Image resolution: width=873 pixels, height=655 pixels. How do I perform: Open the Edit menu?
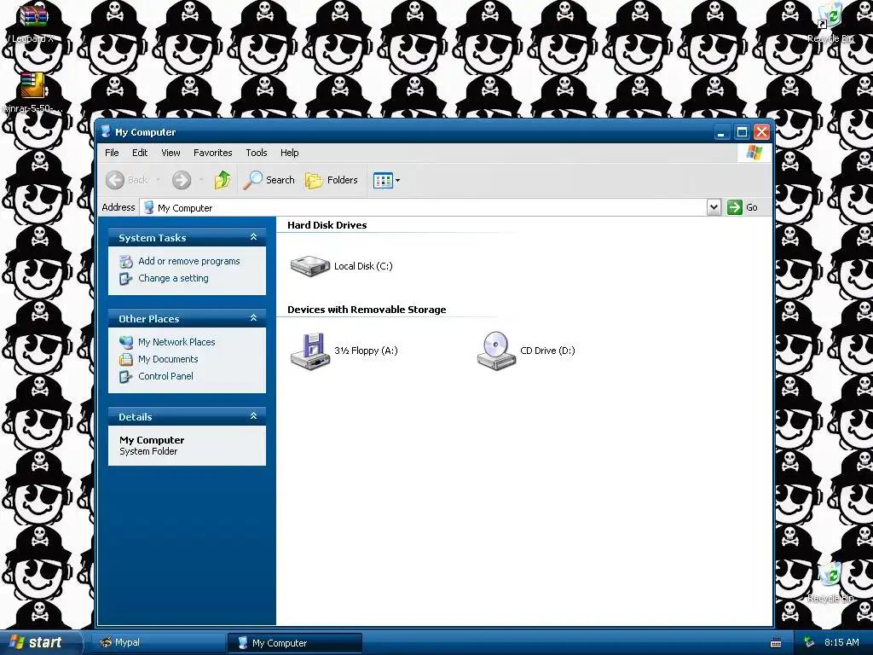140,153
